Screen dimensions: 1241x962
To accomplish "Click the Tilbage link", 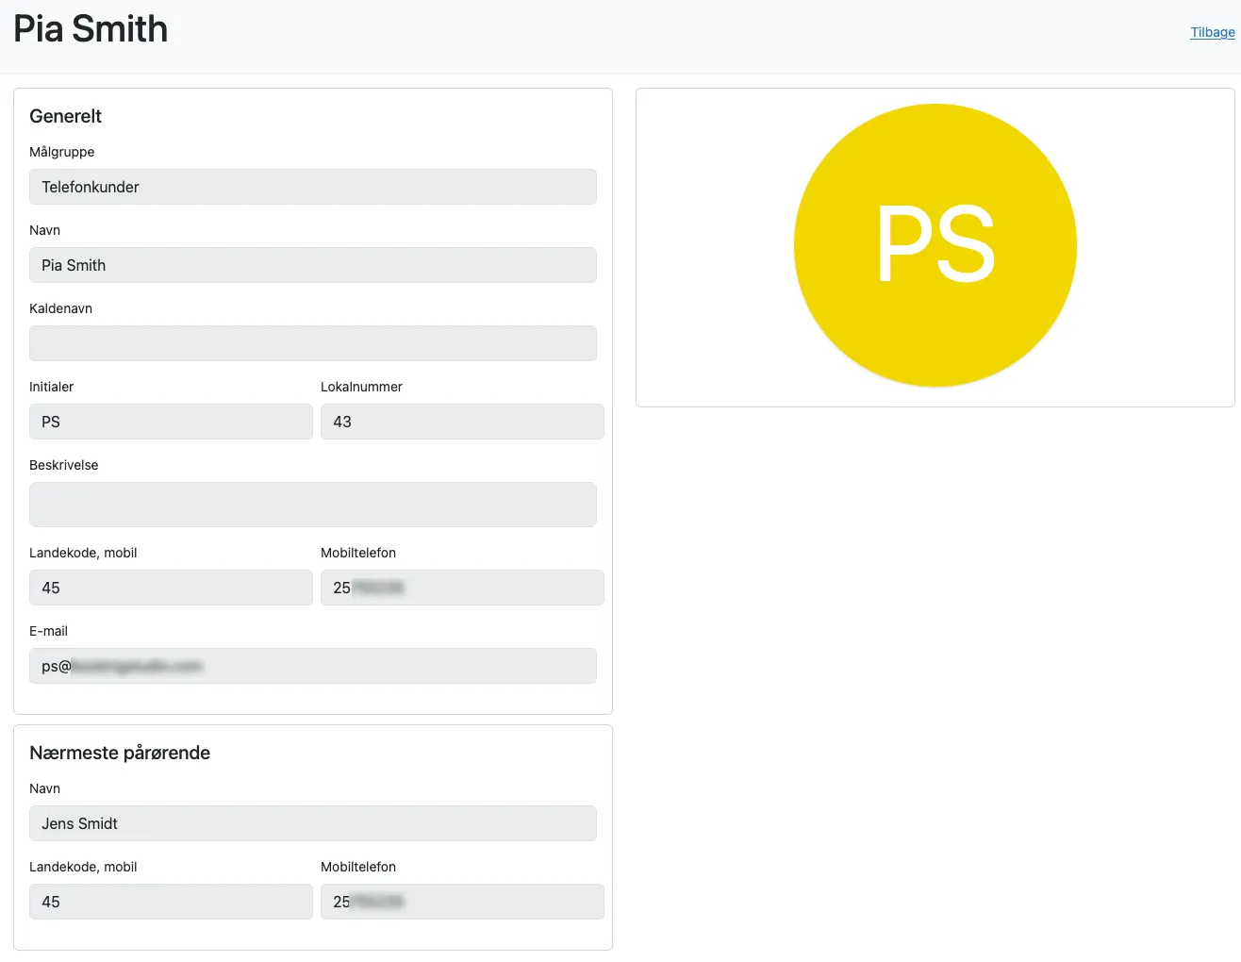I will (x=1213, y=32).
